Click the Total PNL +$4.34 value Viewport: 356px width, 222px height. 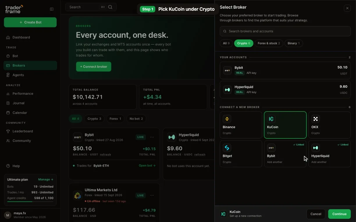[152, 97]
